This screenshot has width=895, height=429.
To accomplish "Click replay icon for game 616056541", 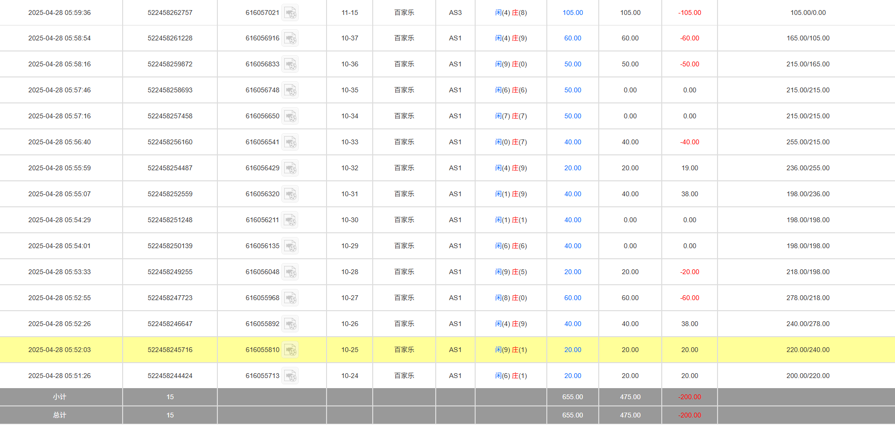I will (x=290, y=142).
